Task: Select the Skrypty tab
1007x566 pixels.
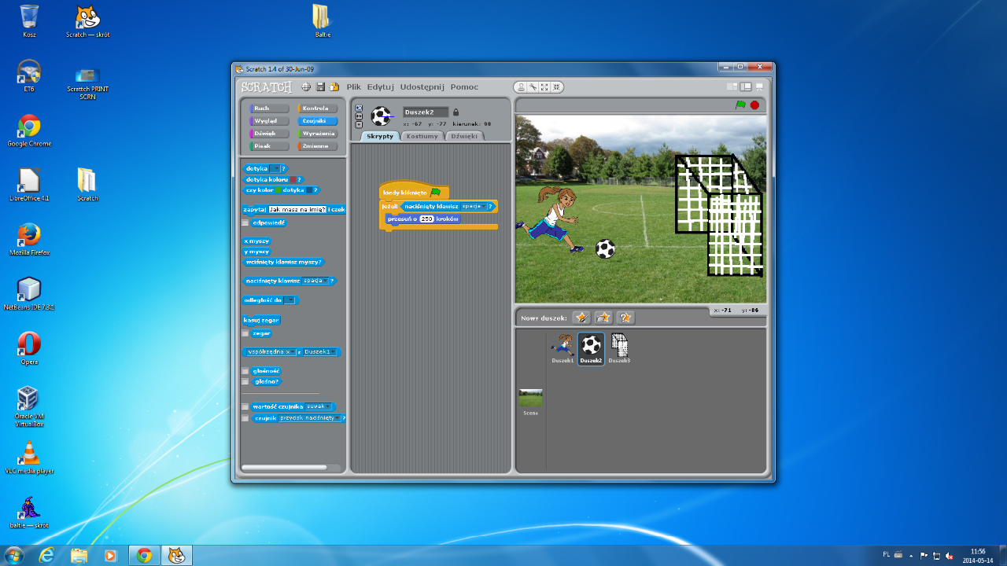Action: click(380, 136)
